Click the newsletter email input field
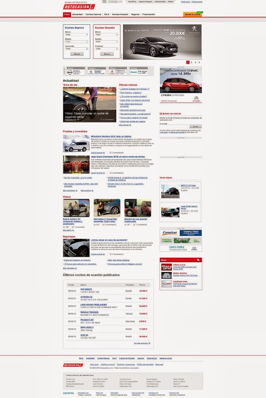Screen dimensions: 266x398 174,126
